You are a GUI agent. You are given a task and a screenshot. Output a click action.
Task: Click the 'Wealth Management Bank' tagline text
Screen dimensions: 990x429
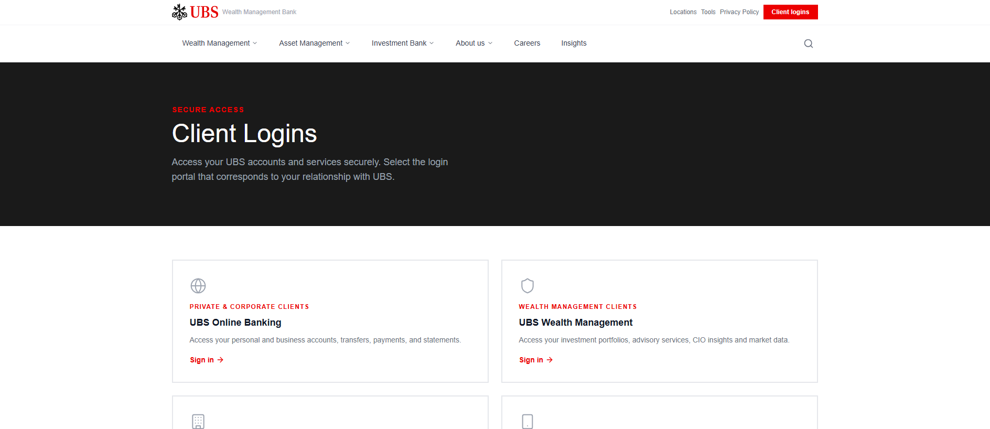259,12
